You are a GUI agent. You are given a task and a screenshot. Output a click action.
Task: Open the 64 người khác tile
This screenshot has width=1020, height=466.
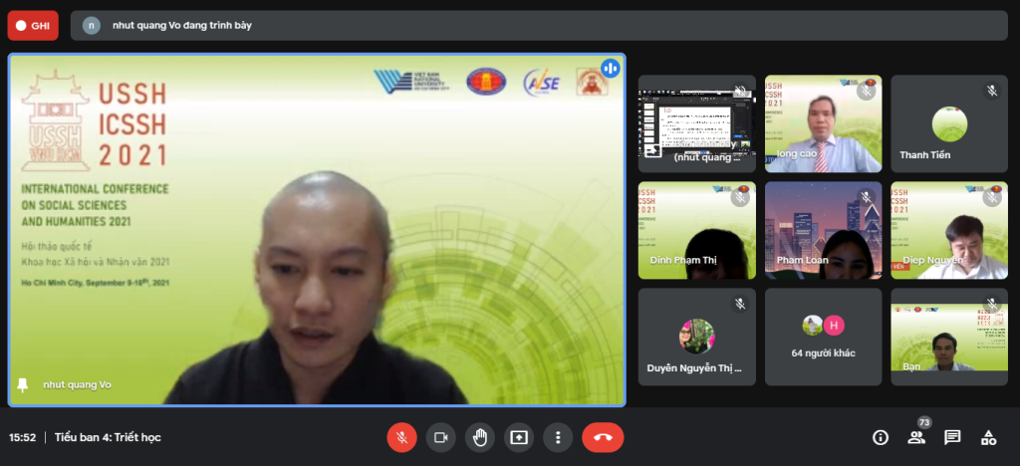click(x=823, y=337)
